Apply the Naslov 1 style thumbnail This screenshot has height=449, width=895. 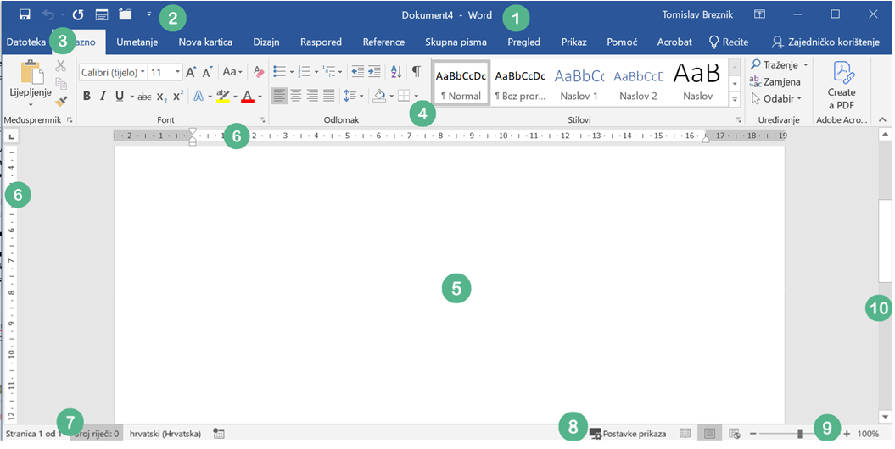(x=579, y=85)
